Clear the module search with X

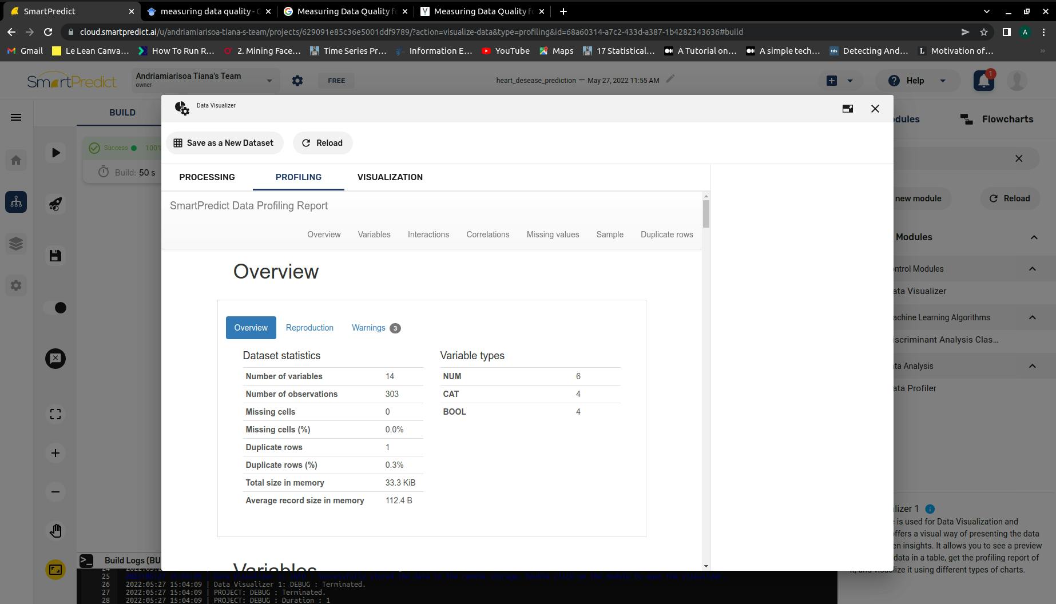[x=1019, y=158]
